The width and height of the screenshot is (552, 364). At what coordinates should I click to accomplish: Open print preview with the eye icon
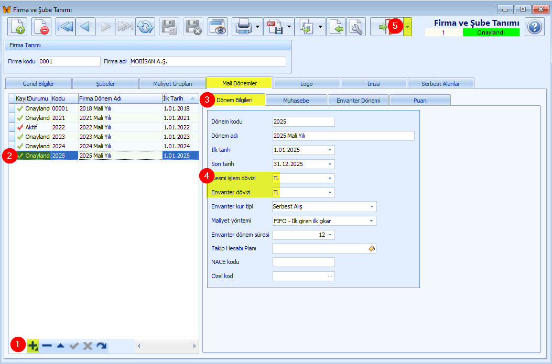218,27
